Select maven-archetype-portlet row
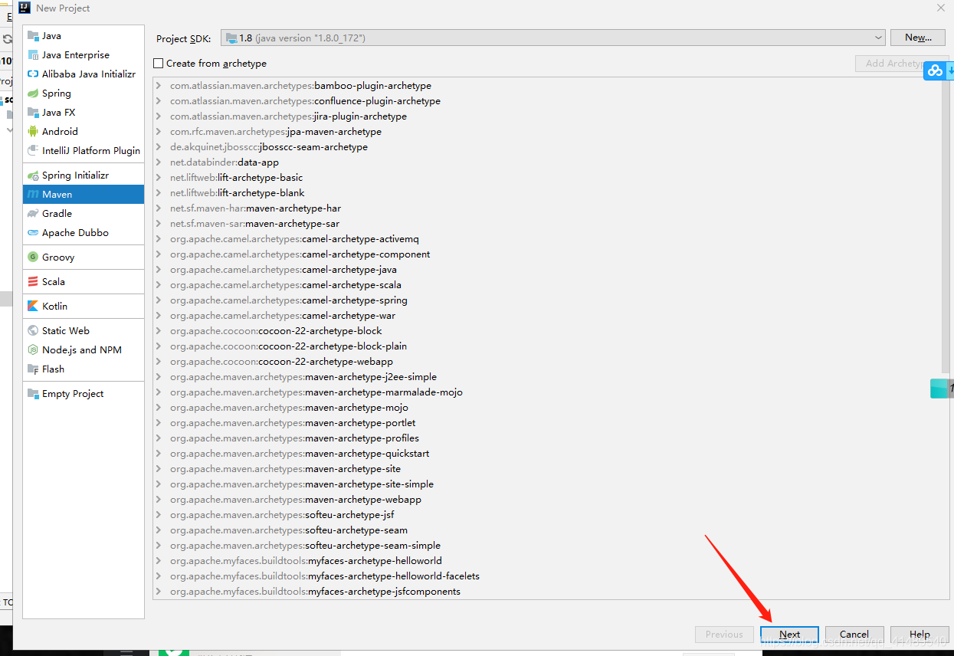This screenshot has height=656, width=954. pos(547,423)
